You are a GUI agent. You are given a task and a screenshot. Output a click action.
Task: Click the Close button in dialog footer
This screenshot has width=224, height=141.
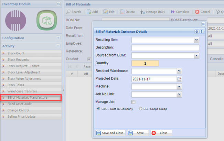point(161,133)
